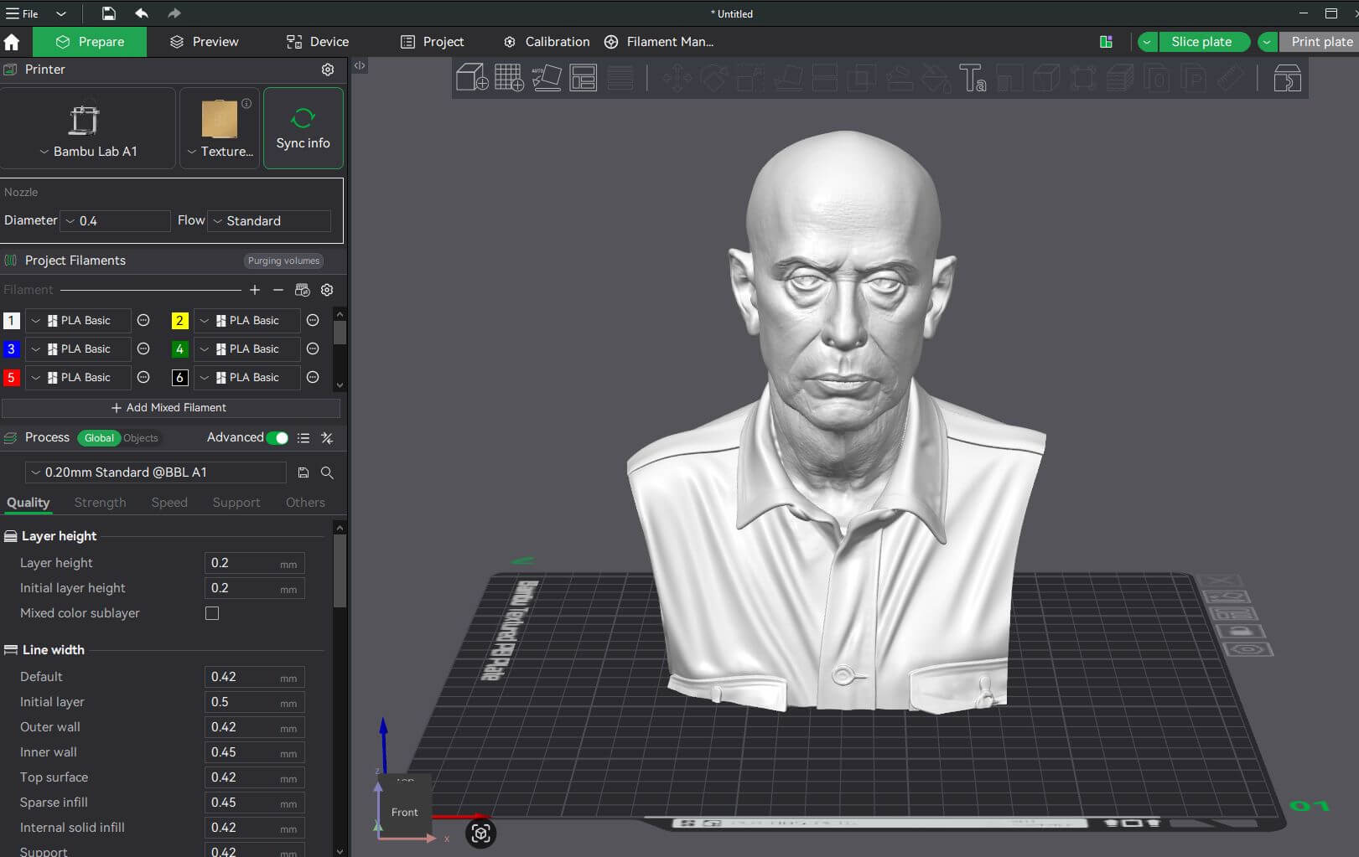Open the 0.20mm Standard process preset dropdown
The width and height of the screenshot is (1359, 857).
(156, 472)
